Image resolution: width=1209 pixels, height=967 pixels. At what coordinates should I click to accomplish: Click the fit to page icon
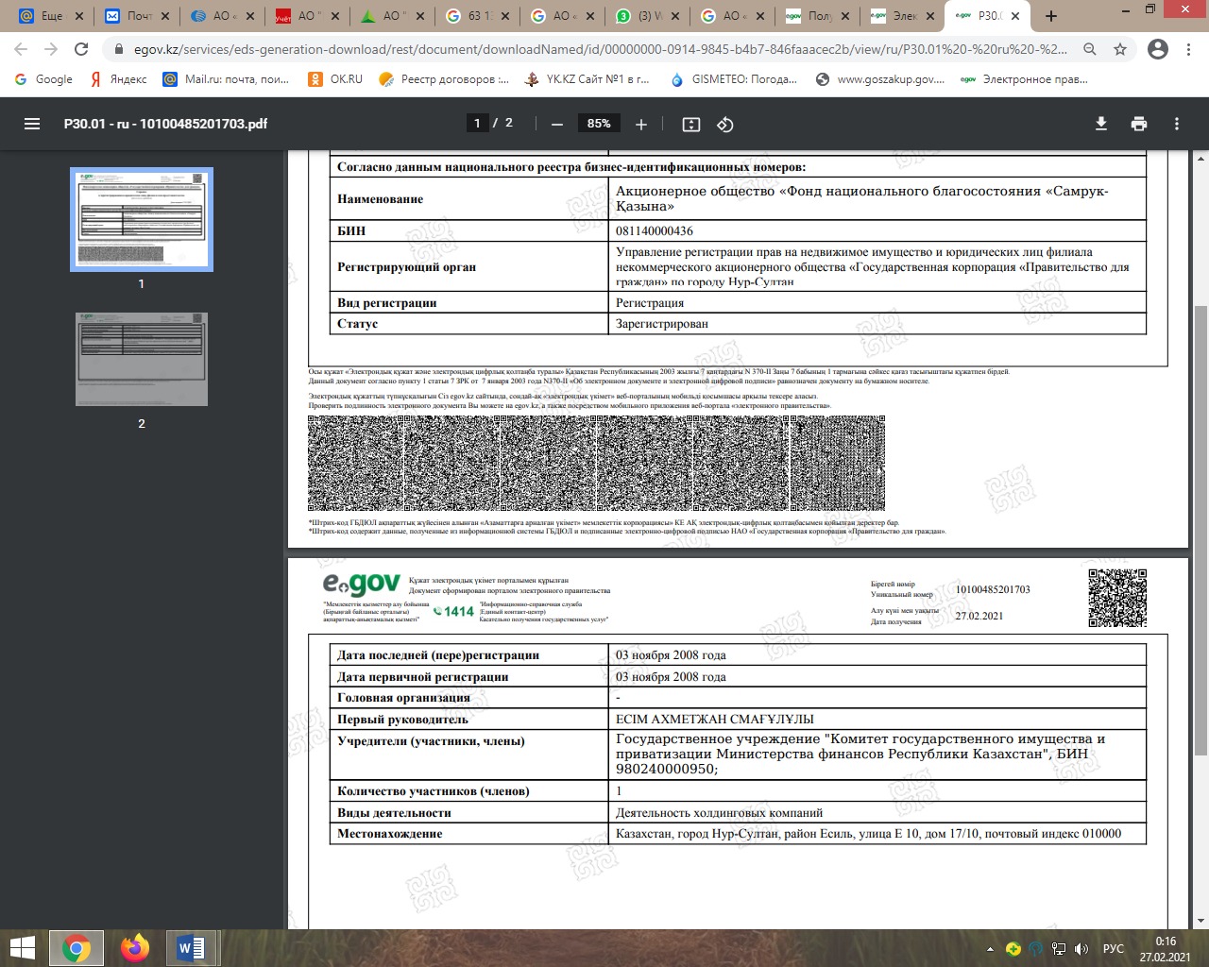point(691,124)
